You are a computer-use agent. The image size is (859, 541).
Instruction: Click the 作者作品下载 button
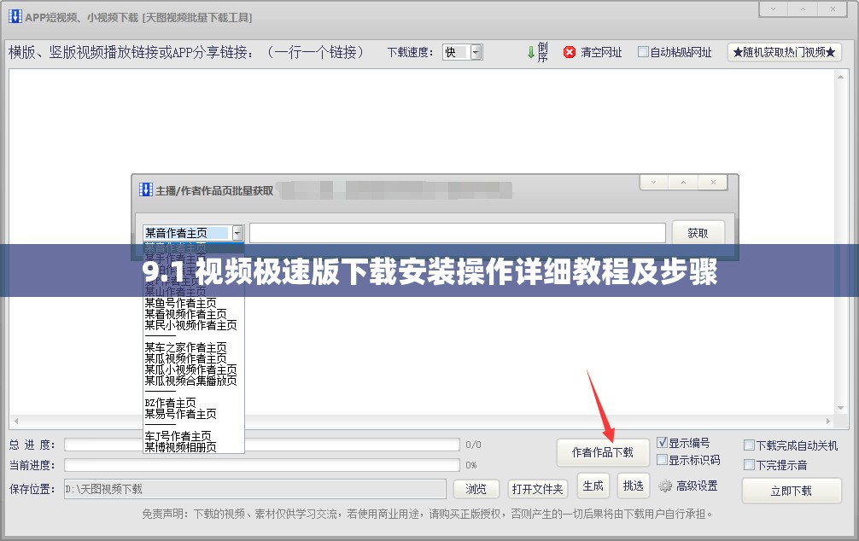coord(602,452)
